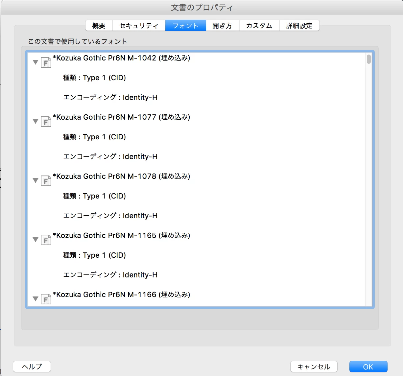This screenshot has height=376, width=403.
Task: Click the ヘルプ button
Action: point(32,366)
